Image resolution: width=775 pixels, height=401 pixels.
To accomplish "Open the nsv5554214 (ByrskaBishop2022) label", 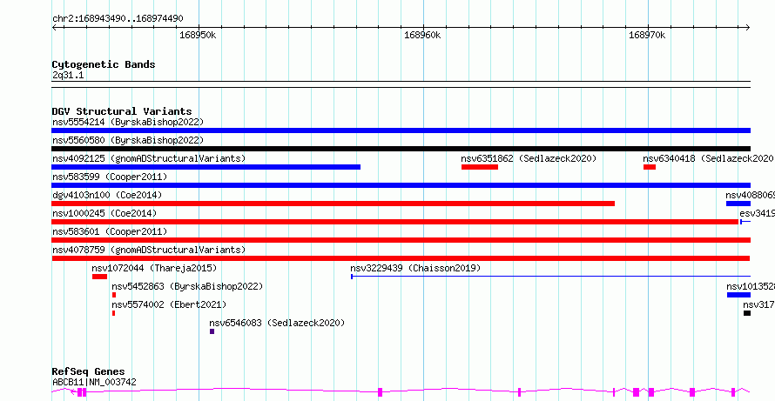I will (128, 122).
